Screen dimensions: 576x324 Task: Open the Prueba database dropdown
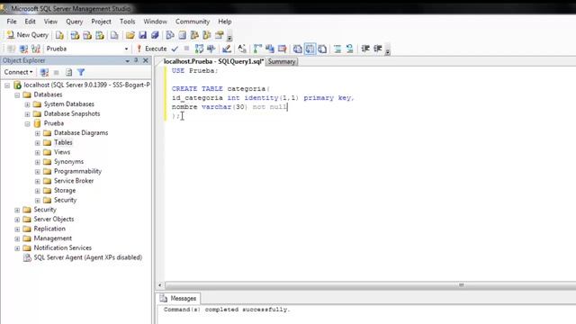[126, 49]
